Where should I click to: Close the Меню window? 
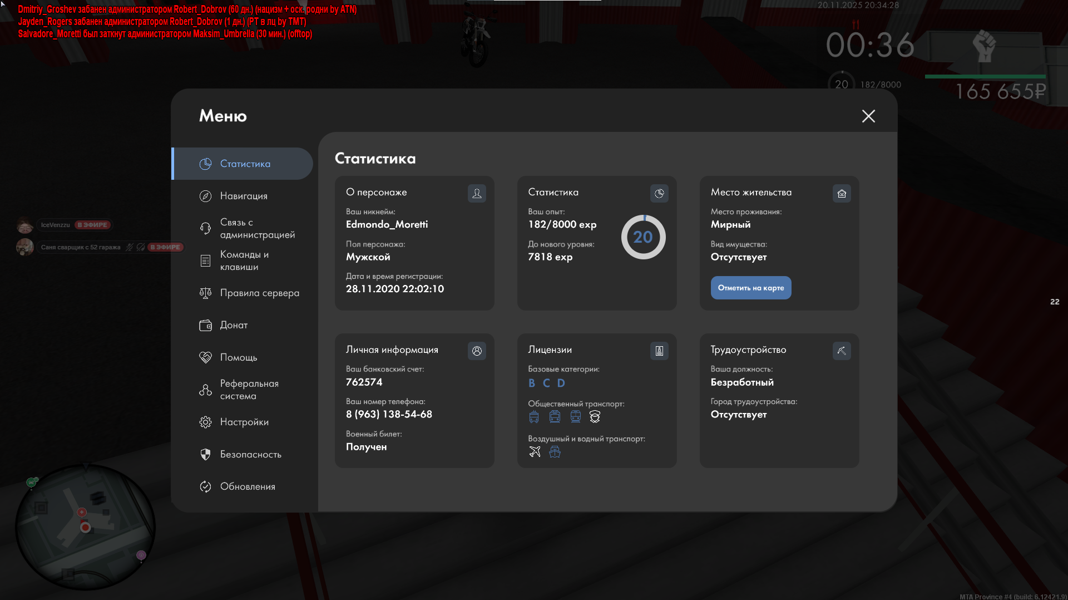(868, 116)
